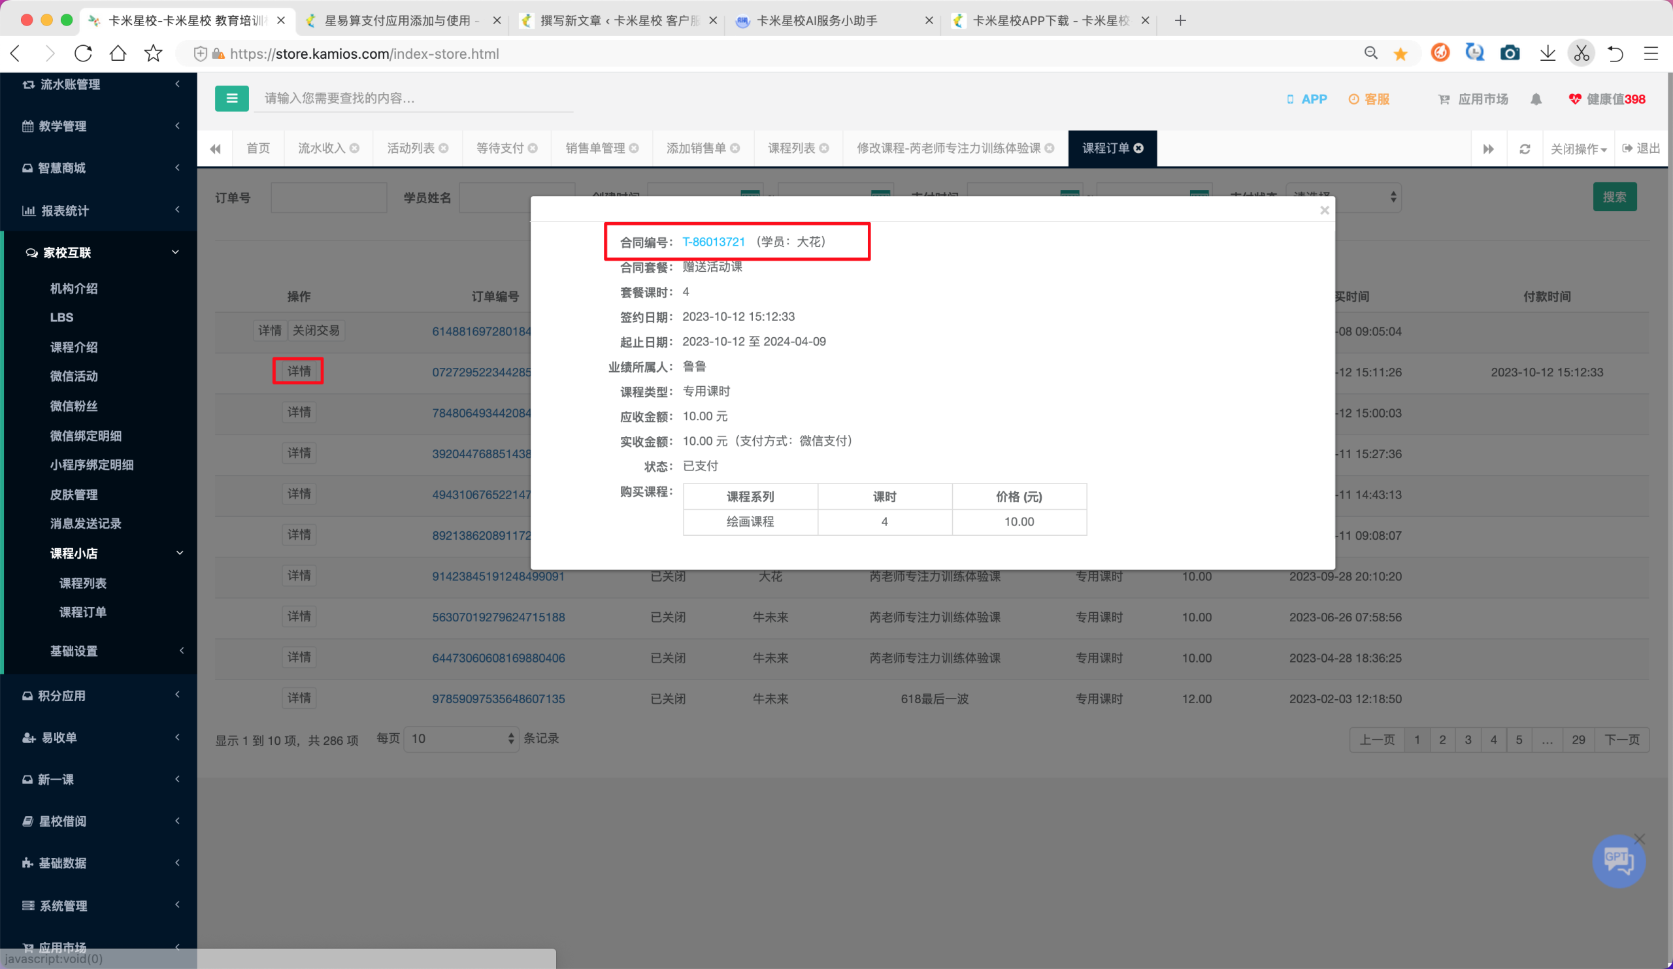Open browser downloads arrow icon
Viewport: 1673px width, 969px height.
1548,53
